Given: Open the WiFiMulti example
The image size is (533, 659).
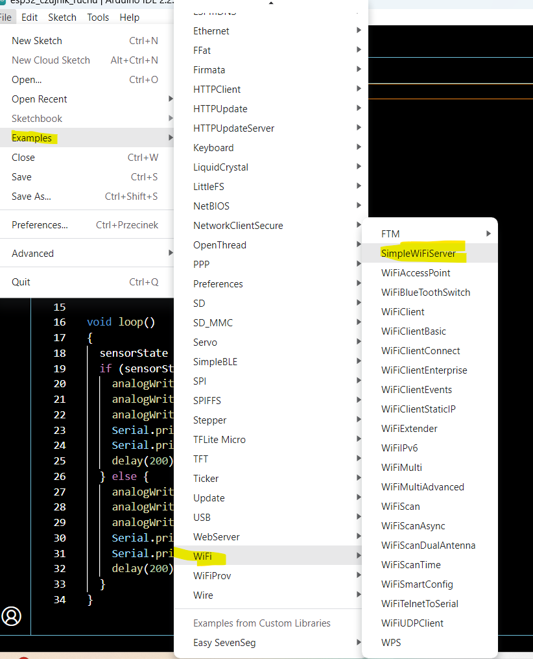Looking at the screenshot, I should tap(430, 468).
